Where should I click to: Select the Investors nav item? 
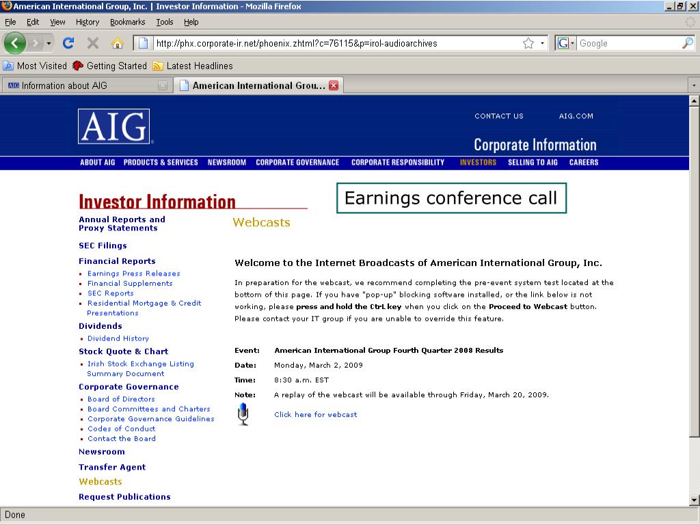tap(478, 163)
